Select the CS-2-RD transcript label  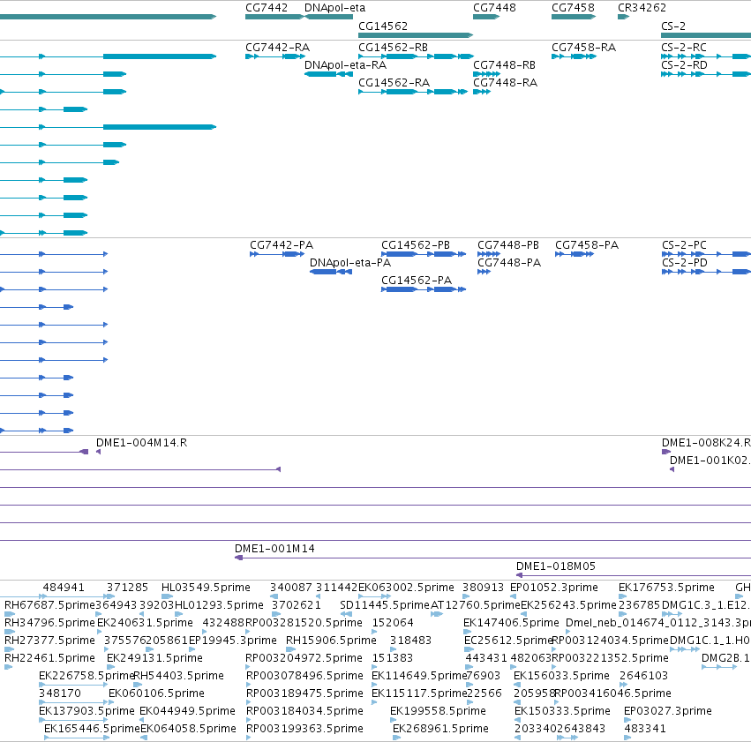tap(684, 65)
